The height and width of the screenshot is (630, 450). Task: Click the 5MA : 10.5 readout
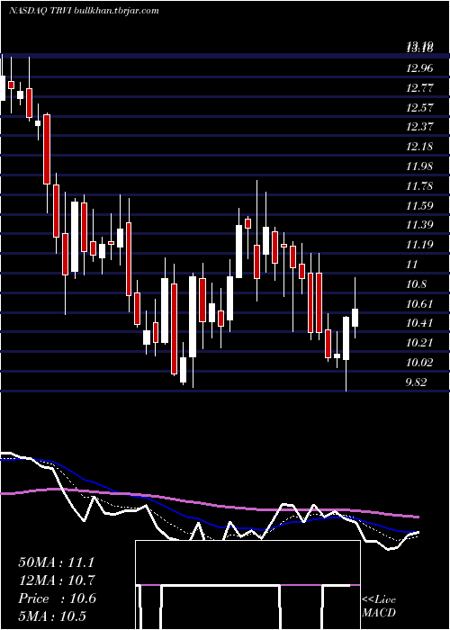tap(52, 616)
